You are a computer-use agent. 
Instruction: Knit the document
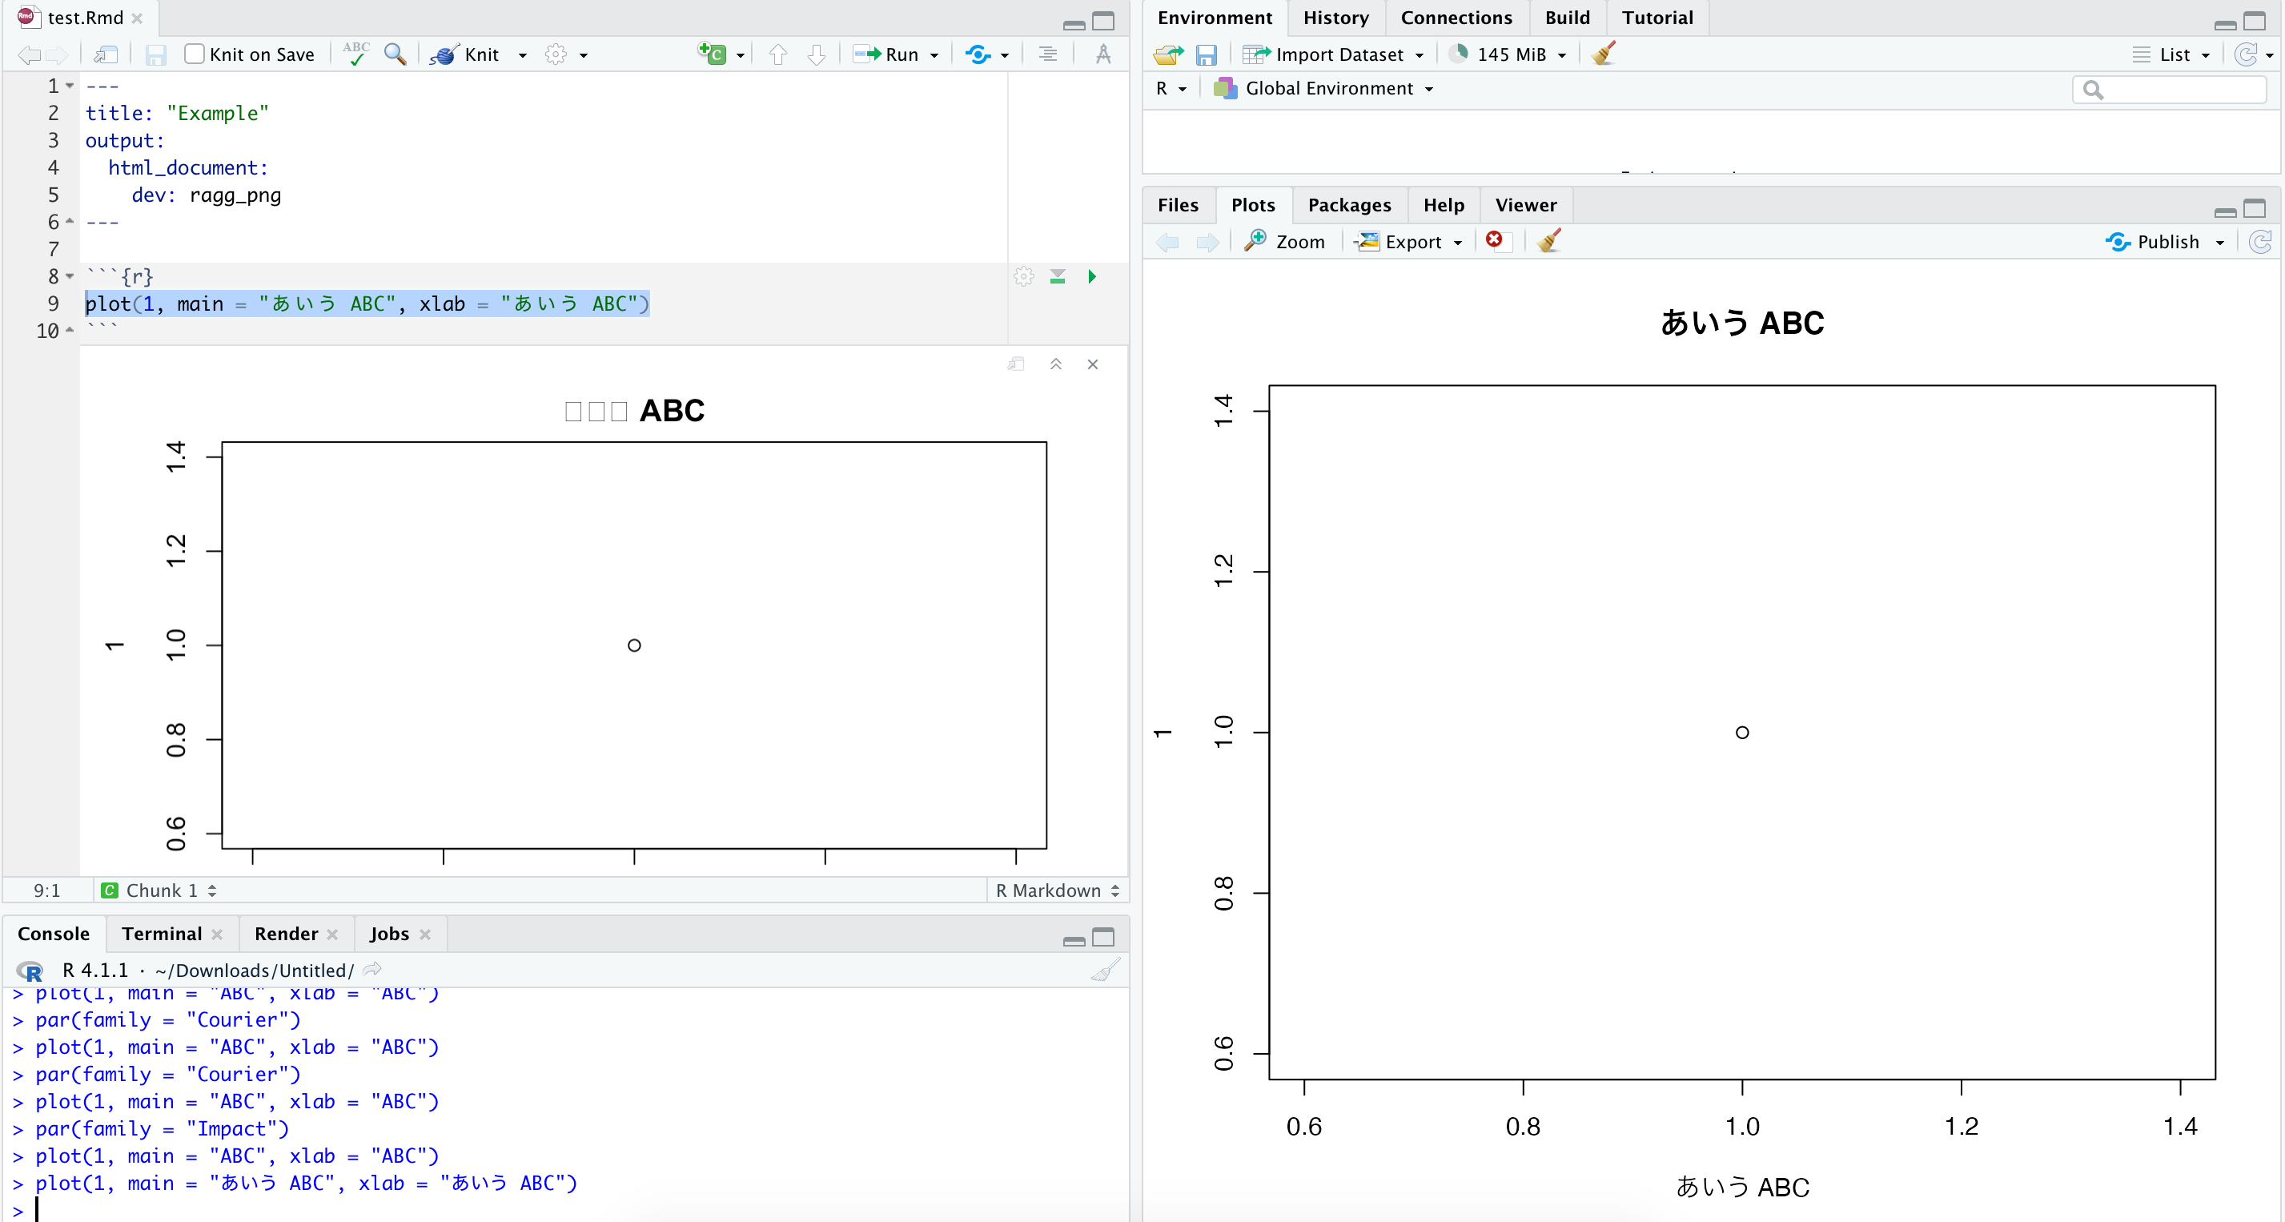click(470, 53)
